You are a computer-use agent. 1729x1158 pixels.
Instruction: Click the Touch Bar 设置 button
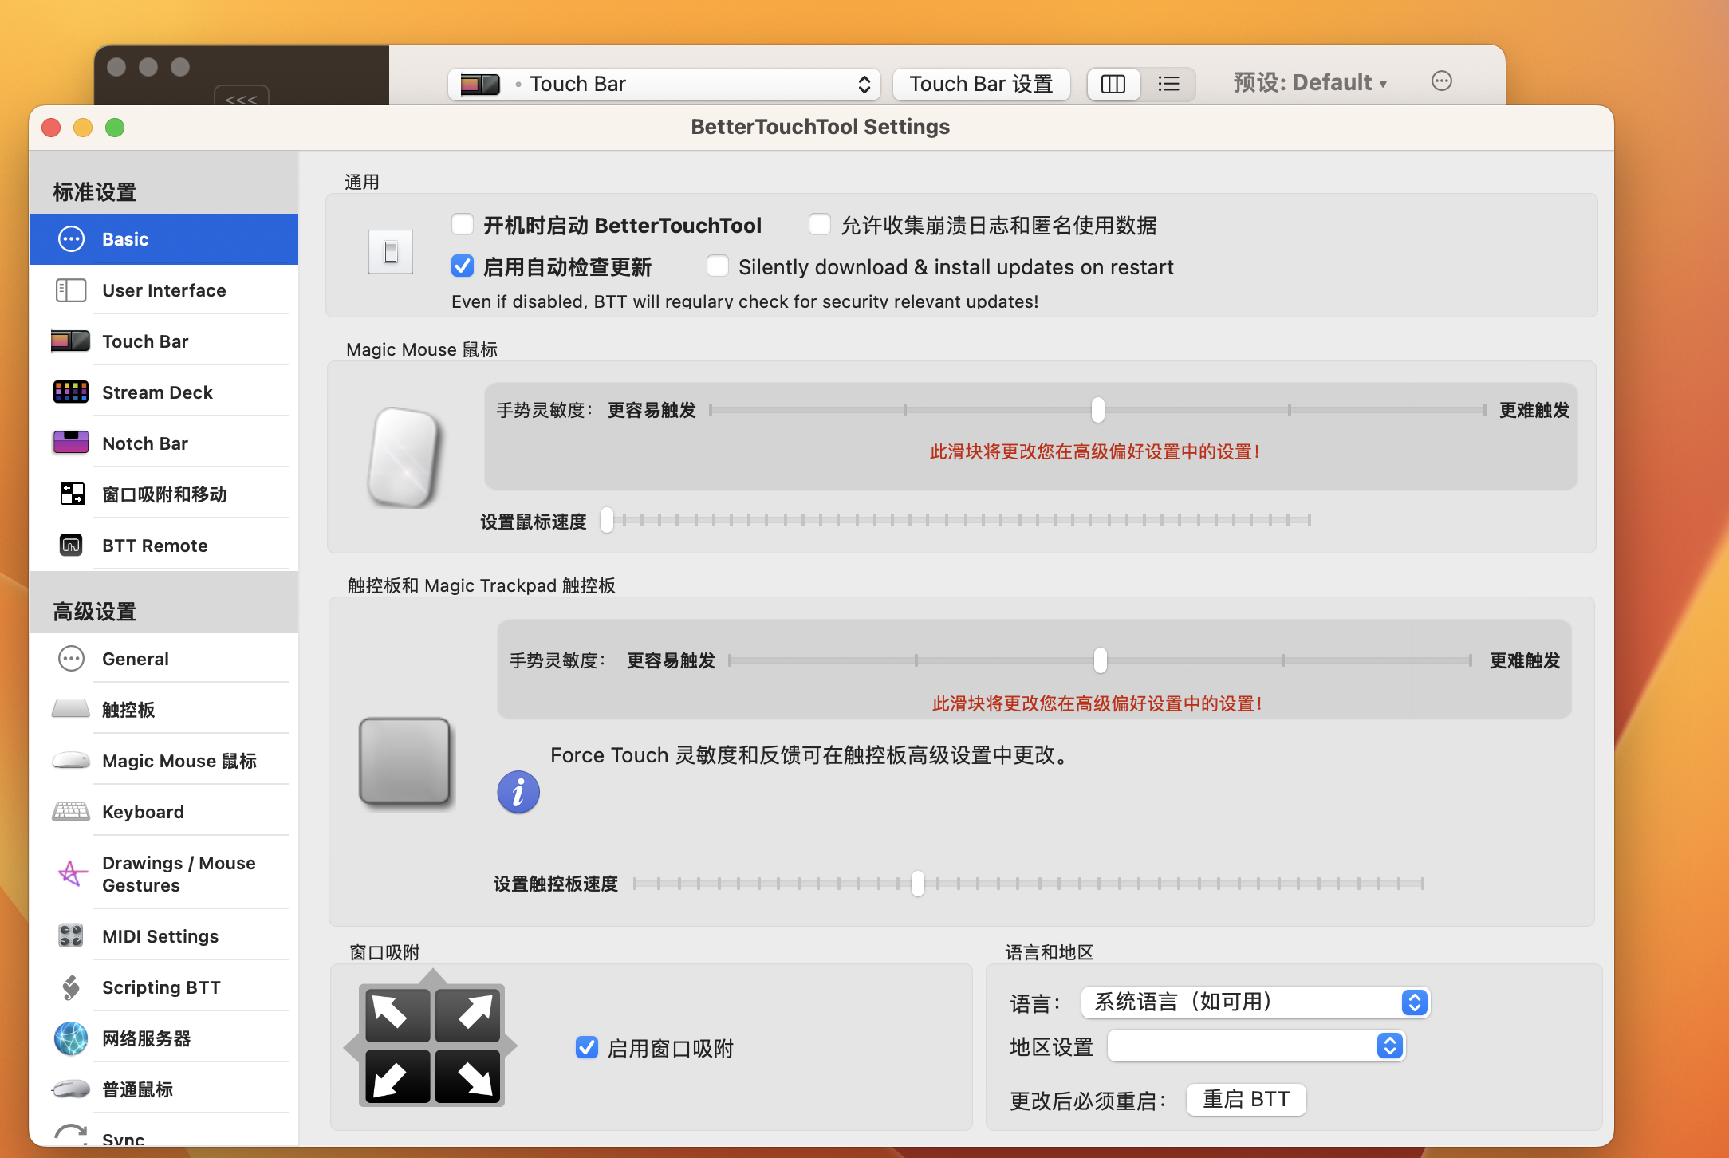(981, 84)
